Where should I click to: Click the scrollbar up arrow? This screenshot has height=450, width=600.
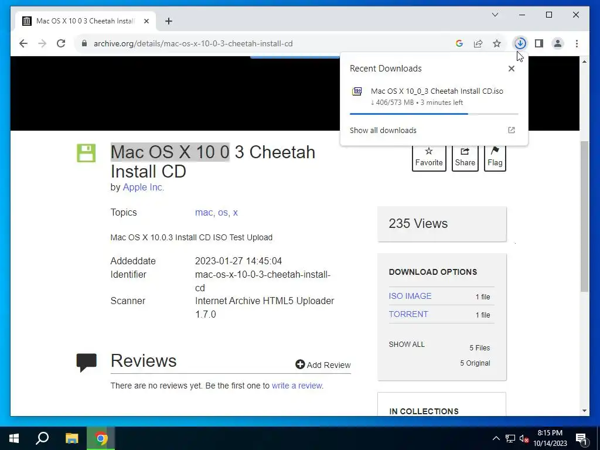tap(584, 62)
